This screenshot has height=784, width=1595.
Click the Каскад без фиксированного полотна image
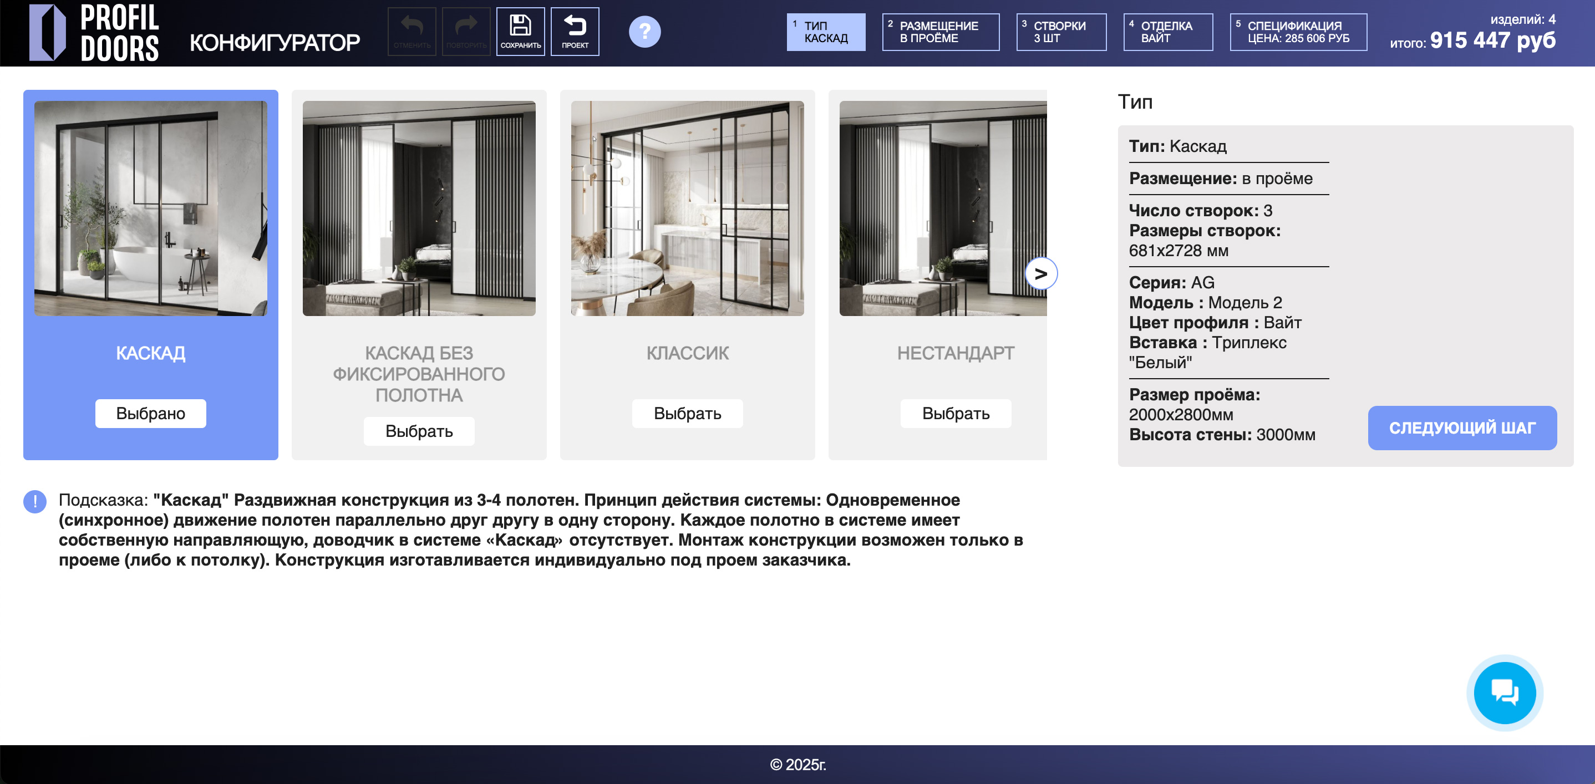tap(419, 208)
